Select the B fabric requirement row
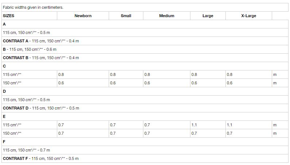The image size is (290, 165). (145, 49)
